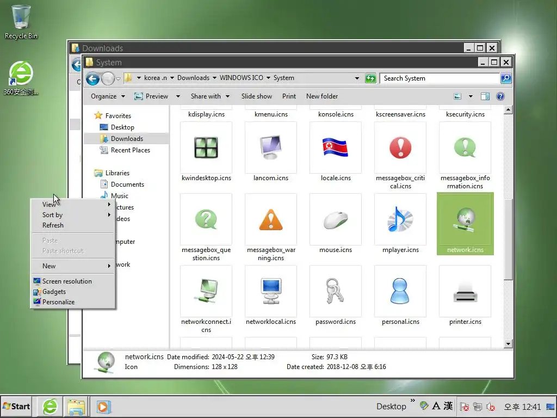Image resolution: width=557 pixels, height=418 pixels.
Task: Click the change view icon in toolbar
Action: tap(457, 96)
